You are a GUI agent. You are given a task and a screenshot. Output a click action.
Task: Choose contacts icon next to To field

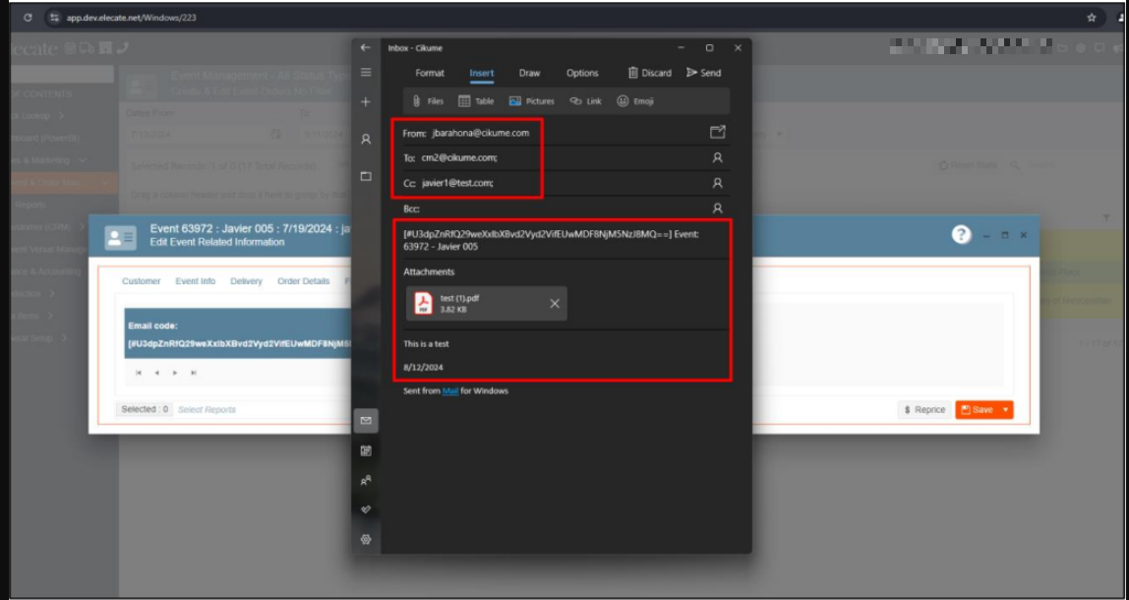(x=717, y=157)
